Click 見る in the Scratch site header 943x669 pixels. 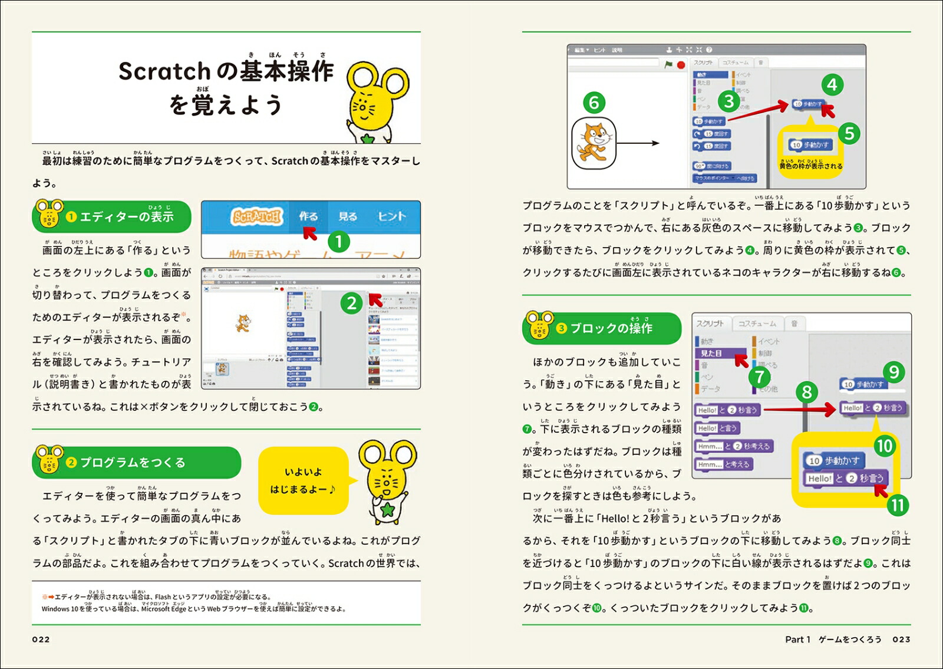348,216
